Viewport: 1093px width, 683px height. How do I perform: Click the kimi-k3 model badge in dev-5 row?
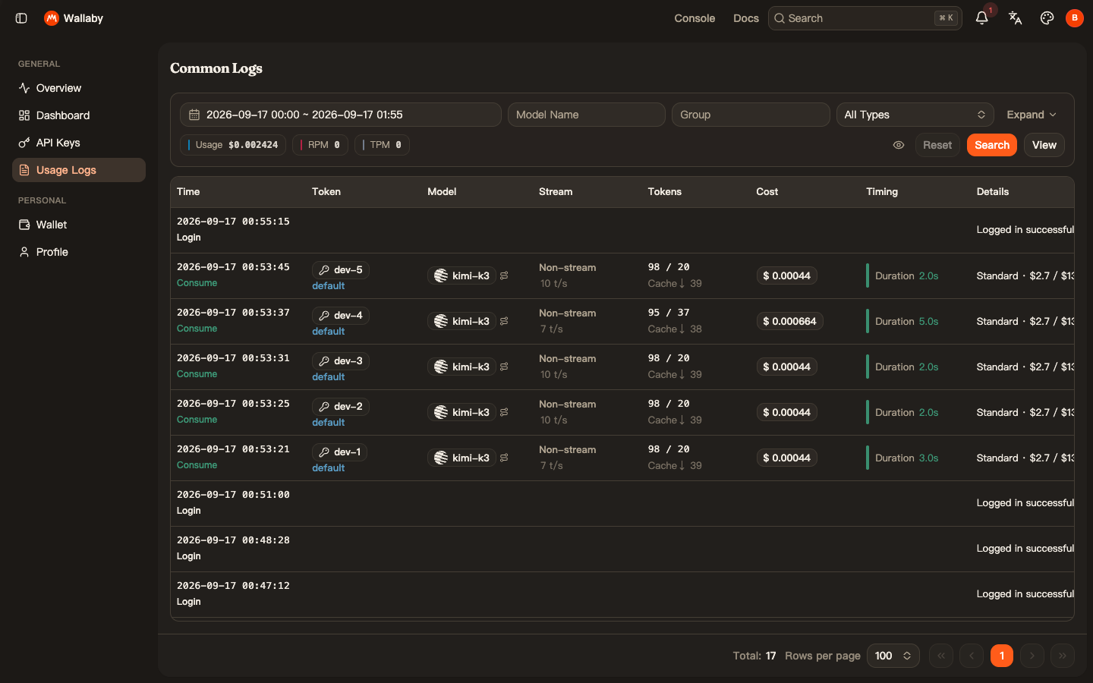click(x=461, y=275)
